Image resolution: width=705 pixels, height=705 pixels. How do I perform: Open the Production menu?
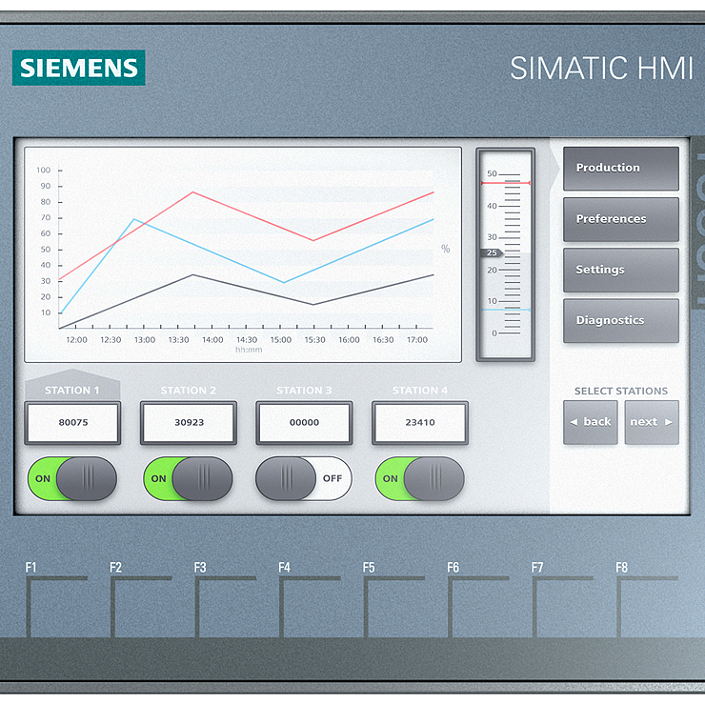click(x=621, y=169)
